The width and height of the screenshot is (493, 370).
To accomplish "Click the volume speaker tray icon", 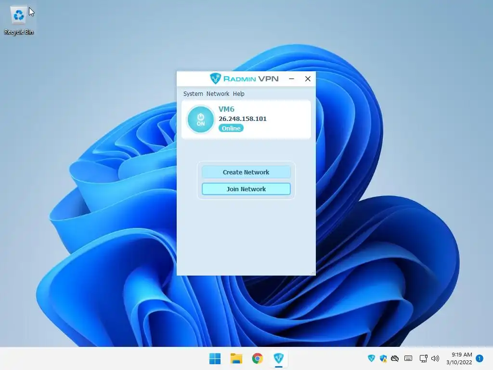I will pyautogui.click(x=435, y=358).
